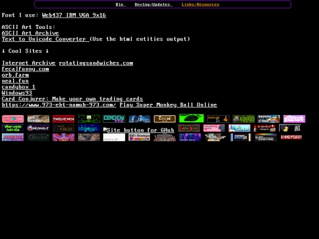Visit the Internet Archive link
This screenshot has width=319, height=239.
[x=29, y=63]
